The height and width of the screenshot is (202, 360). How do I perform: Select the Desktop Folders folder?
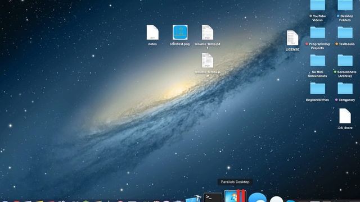click(x=345, y=5)
